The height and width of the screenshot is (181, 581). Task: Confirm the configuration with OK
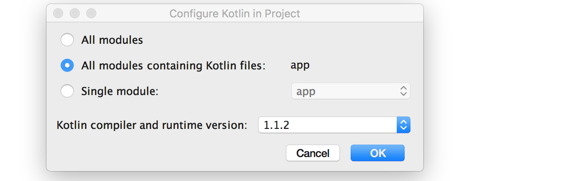[378, 153]
